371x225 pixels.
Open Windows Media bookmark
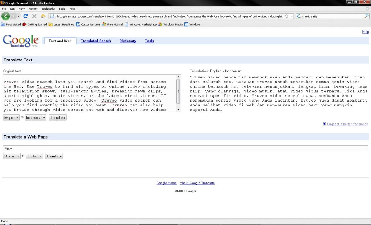170,24
